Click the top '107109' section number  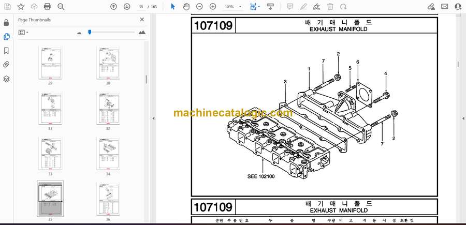click(x=213, y=25)
